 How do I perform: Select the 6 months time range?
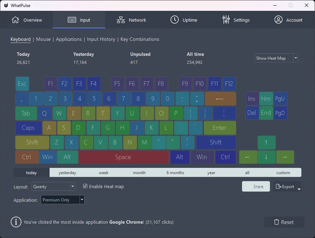click(x=175, y=172)
